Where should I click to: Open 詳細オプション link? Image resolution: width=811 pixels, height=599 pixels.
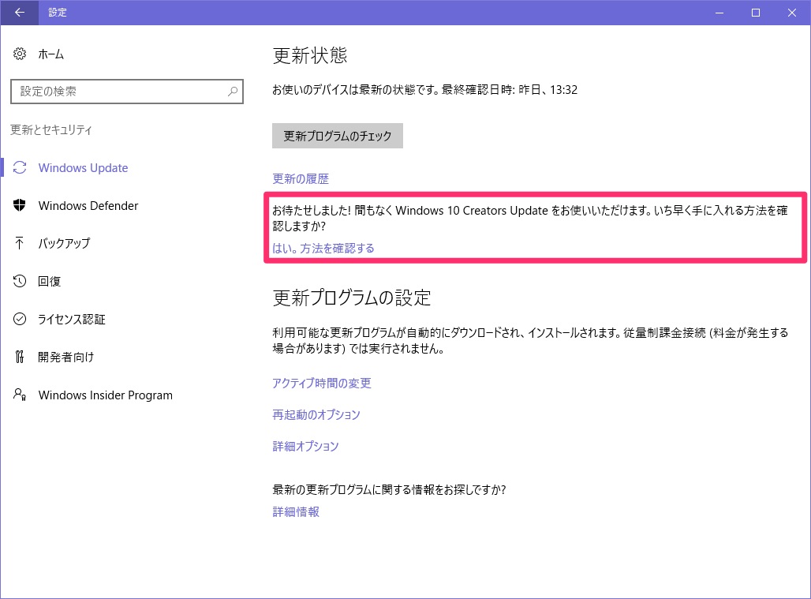(x=305, y=447)
